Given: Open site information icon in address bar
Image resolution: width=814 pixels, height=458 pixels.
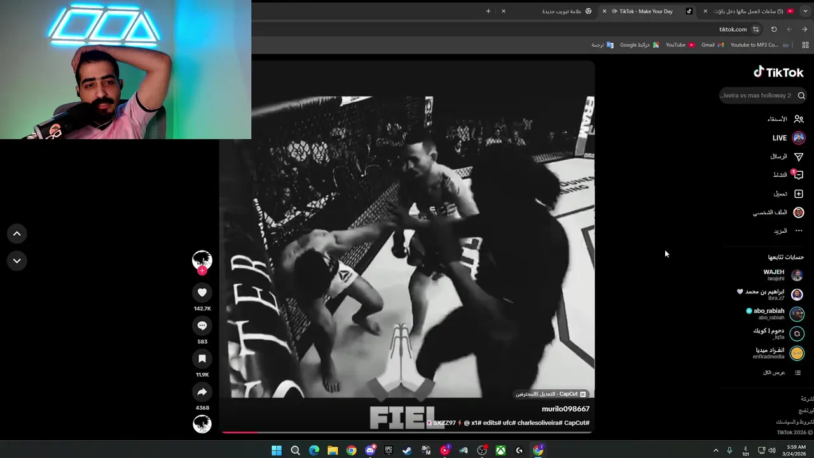Looking at the screenshot, I should coord(756,29).
